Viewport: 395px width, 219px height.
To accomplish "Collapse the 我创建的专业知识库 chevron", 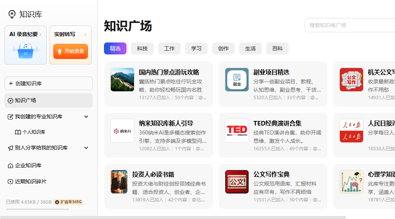I will pyautogui.click(x=86, y=117).
